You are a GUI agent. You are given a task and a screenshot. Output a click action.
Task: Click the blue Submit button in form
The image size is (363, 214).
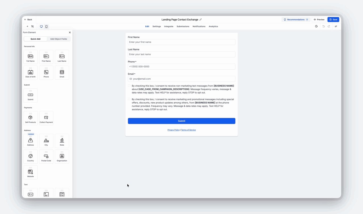(x=181, y=121)
